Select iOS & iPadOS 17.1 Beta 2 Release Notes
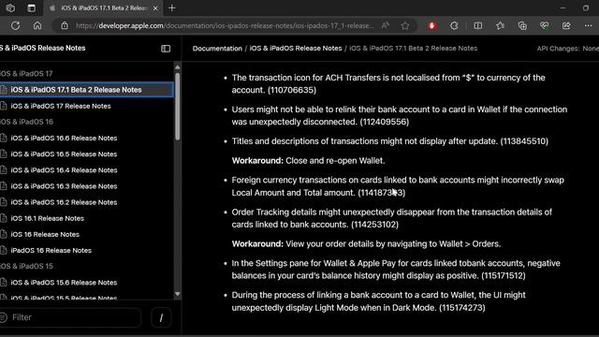 click(x=86, y=90)
